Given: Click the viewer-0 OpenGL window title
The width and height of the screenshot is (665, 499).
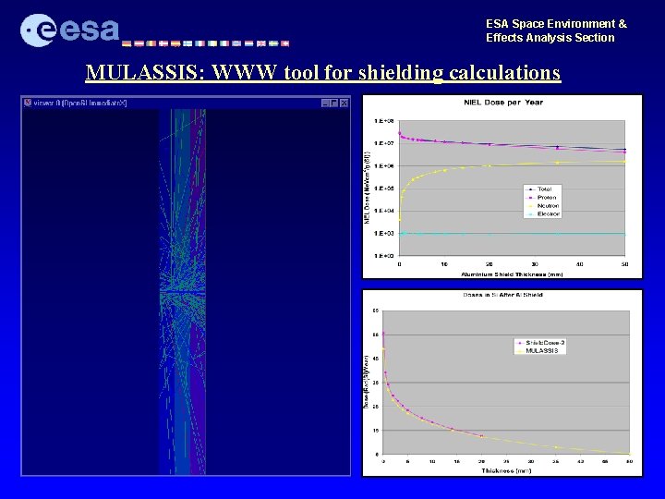Looking at the screenshot, I should pyautogui.click(x=80, y=103).
